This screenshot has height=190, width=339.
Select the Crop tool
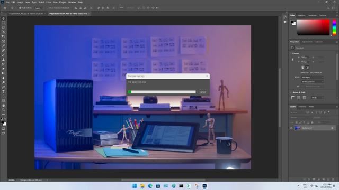[x=3, y=36]
